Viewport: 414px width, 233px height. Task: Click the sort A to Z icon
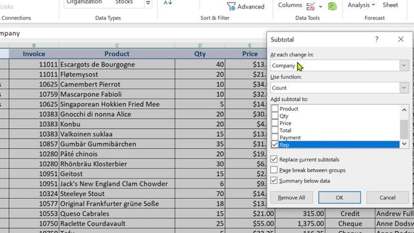point(168,3)
